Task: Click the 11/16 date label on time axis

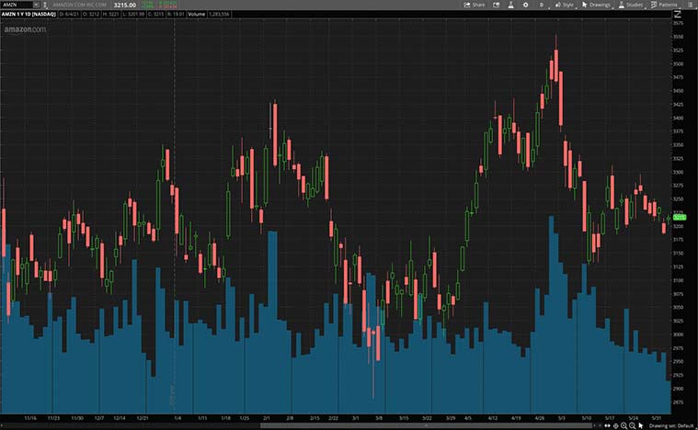Action: [x=30, y=418]
